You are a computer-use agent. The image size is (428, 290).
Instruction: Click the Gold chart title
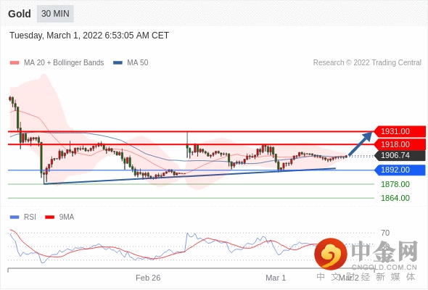click(x=20, y=14)
